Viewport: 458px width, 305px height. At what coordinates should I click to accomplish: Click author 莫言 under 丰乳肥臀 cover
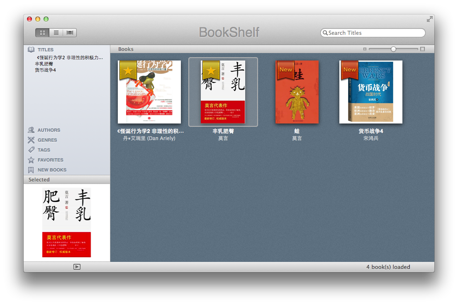coord(223,138)
